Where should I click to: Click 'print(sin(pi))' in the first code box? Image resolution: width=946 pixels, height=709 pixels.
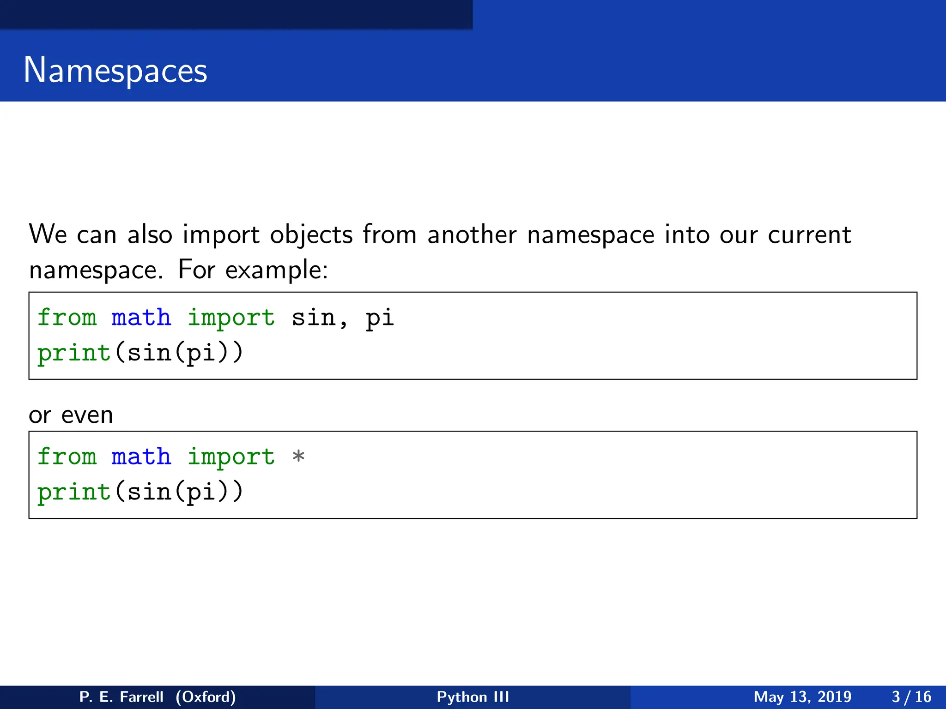(x=140, y=353)
